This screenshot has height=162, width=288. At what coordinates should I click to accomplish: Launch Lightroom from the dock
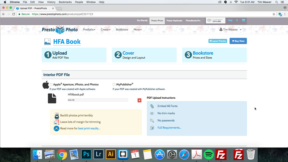[98, 154]
